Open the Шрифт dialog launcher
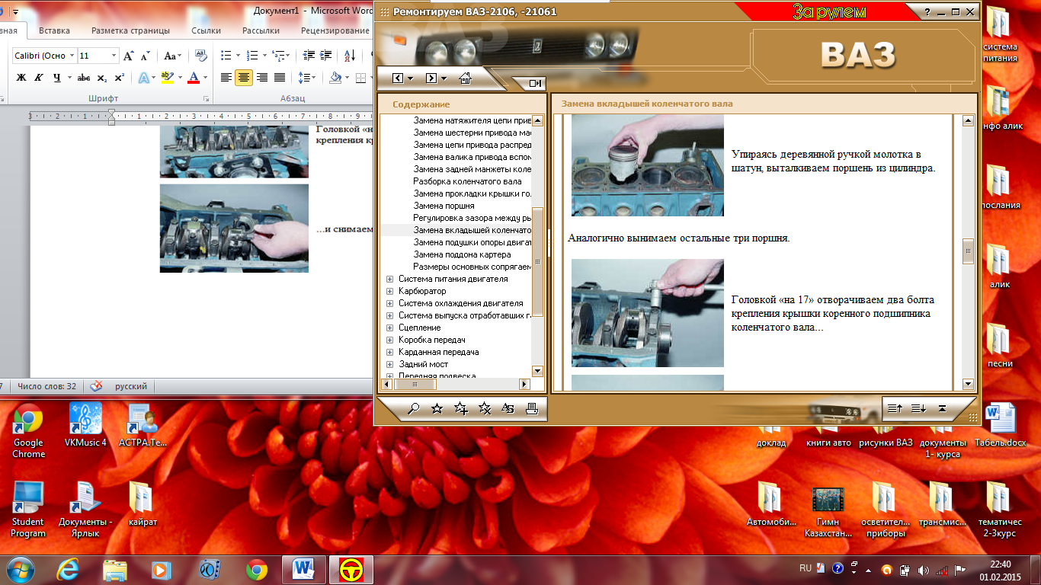This screenshot has height=585, width=1041. coord(206,99)
